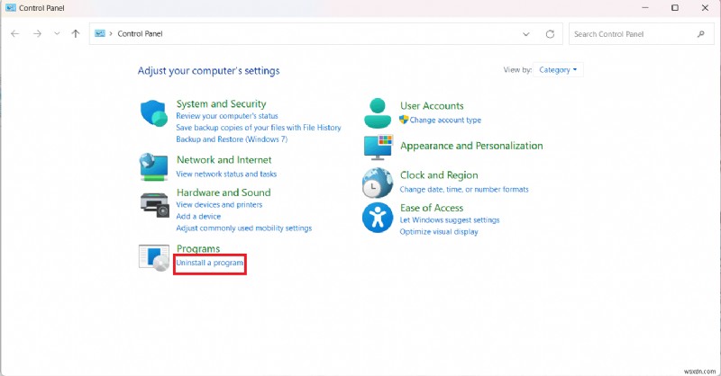This screenshot has width=721, height=376.
Task: Open Network and Internet heading
Action: pyautogui.click(x=224, y=160)
